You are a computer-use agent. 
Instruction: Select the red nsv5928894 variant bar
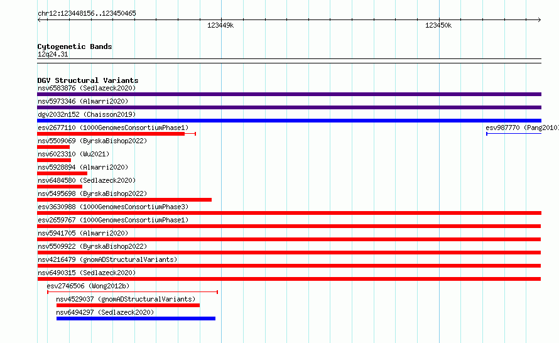tap(62, 173)
